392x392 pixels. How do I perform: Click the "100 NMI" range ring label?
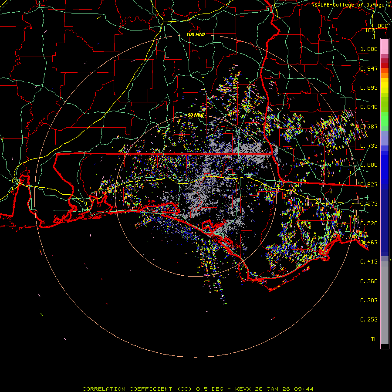[x=196, y=34]
